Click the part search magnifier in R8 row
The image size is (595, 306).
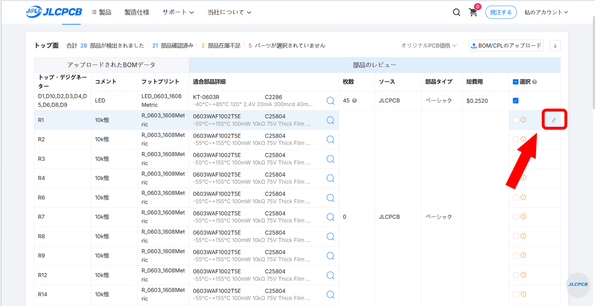point(330,237)
